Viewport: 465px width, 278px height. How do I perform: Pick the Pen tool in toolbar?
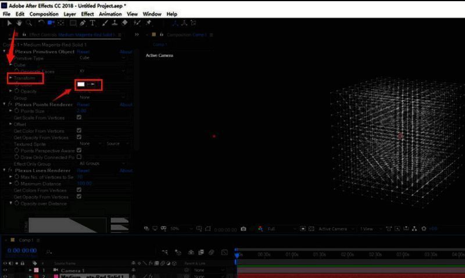[x=83, y=23]
